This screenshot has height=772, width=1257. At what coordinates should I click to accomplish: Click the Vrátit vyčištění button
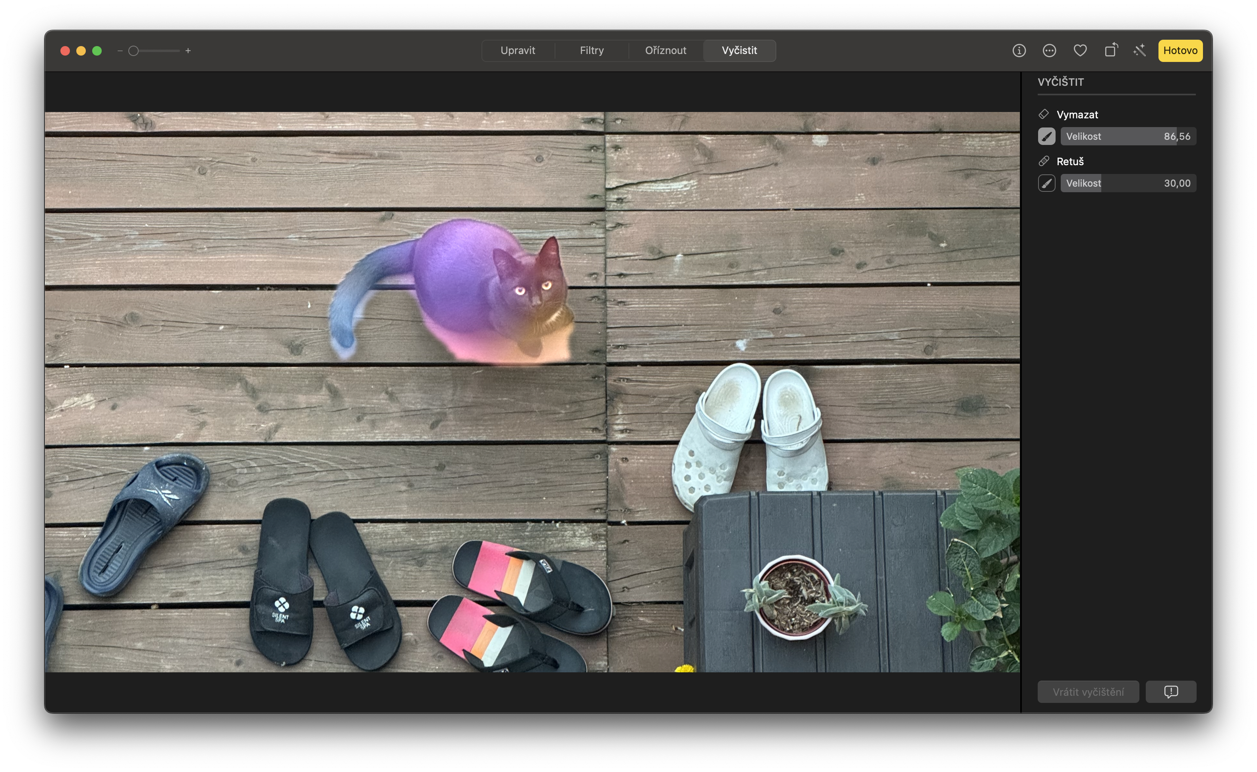point(1088,692)
